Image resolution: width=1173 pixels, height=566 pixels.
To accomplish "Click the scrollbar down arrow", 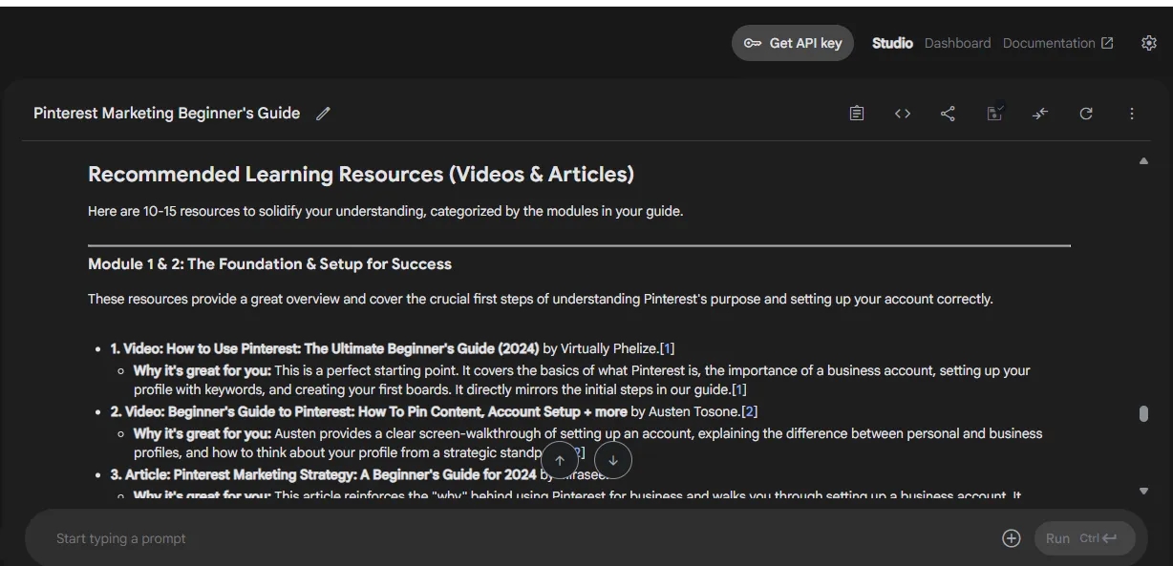I will (x=1143, y=491).
